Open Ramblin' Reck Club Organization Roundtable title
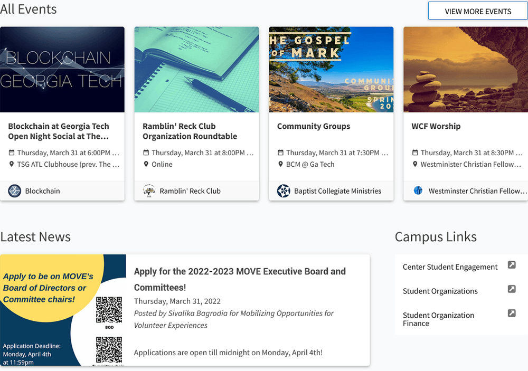This screenshot has width=528, height=371. point(190,131)
